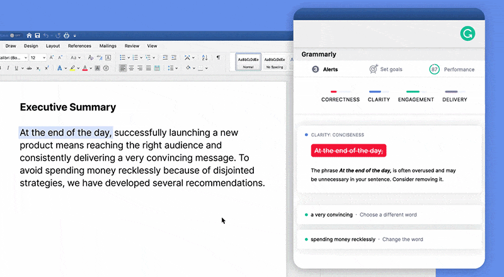Screen dimensions: 504x277
Task: Toggle underline formatting
Action: click(16, 68)
